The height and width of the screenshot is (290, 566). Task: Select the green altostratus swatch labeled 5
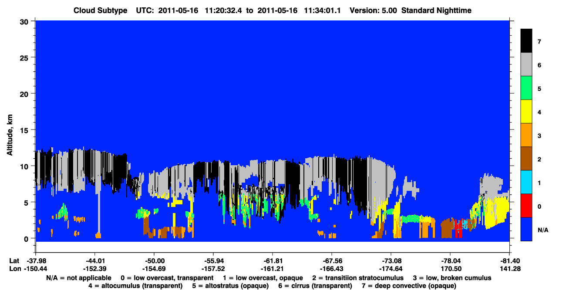point(526,88)
